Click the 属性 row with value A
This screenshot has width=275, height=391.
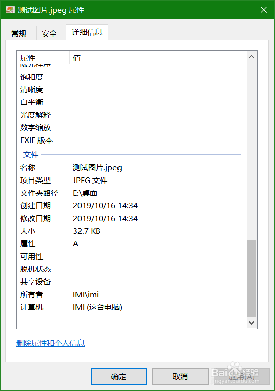click(130, 244)
